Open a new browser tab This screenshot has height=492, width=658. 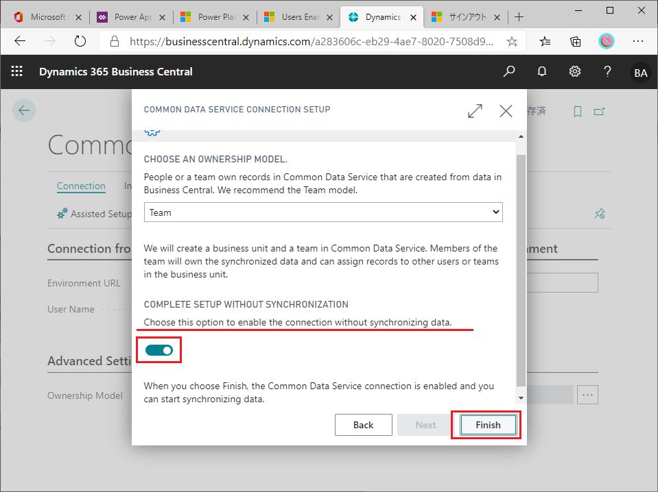[519, 17]
